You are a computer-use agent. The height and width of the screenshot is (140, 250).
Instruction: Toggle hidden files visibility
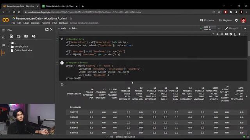click(34, 36)
